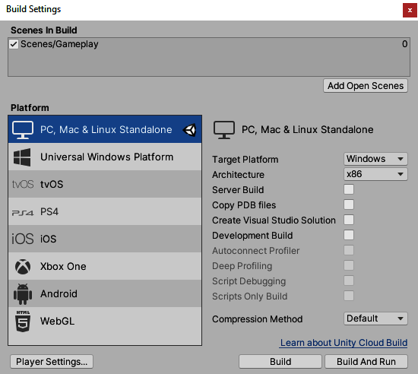
Task: Click the Android robot icon
Action: tap(23, 294)
